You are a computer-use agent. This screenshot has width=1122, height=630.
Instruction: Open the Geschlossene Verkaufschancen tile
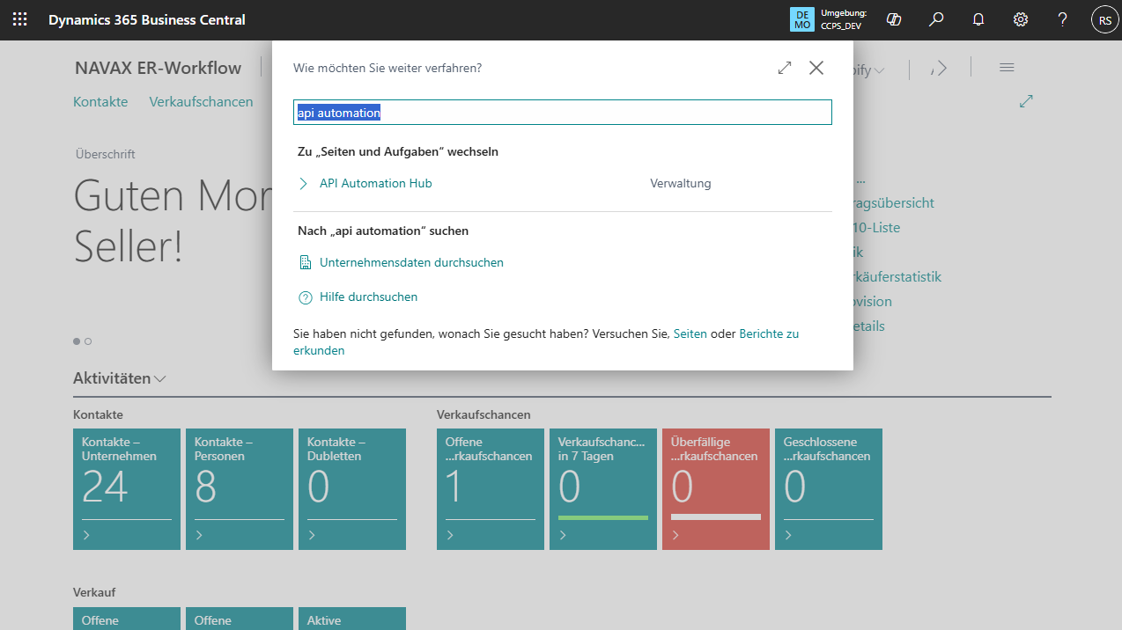pyautogui.click(x=829, y=489)
